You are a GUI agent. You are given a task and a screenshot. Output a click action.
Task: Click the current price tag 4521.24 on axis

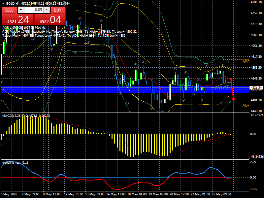(x=256, y=88)
